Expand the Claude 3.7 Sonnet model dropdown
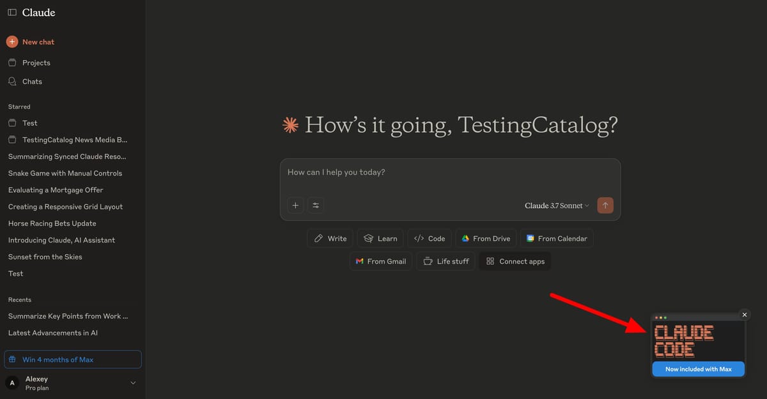The width and height of the screenshot is (767, 399). tap(557, 206)
